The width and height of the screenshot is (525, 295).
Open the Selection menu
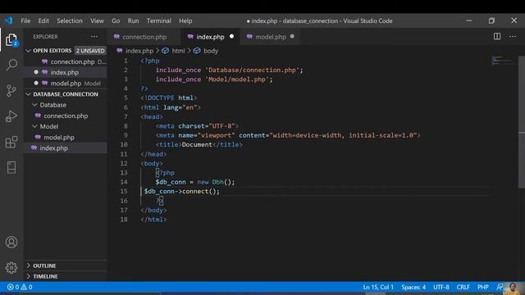pyautogui.click(x=70, y=20)
